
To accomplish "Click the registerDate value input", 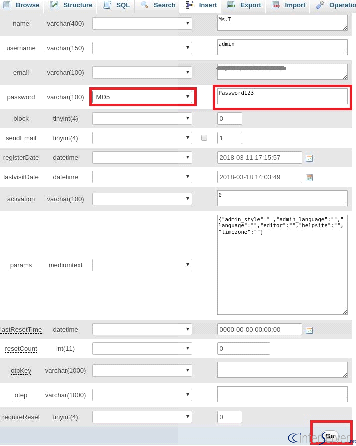I will point(259,157).
